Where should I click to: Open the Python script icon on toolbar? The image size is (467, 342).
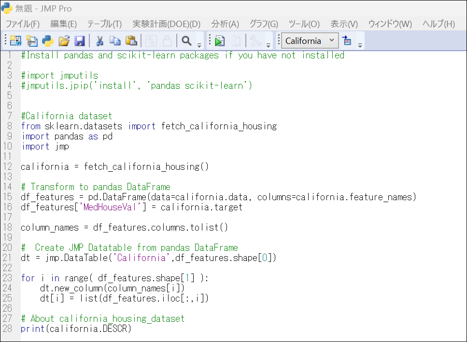48,41
